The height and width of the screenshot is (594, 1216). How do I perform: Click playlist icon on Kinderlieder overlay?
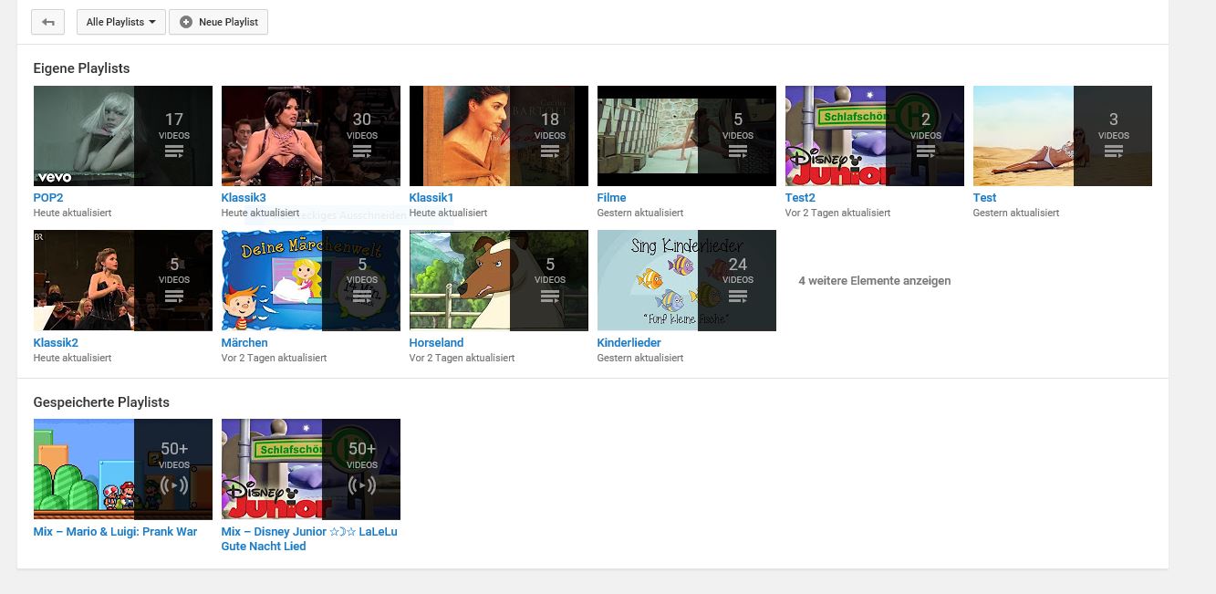[x=738, y=296]
